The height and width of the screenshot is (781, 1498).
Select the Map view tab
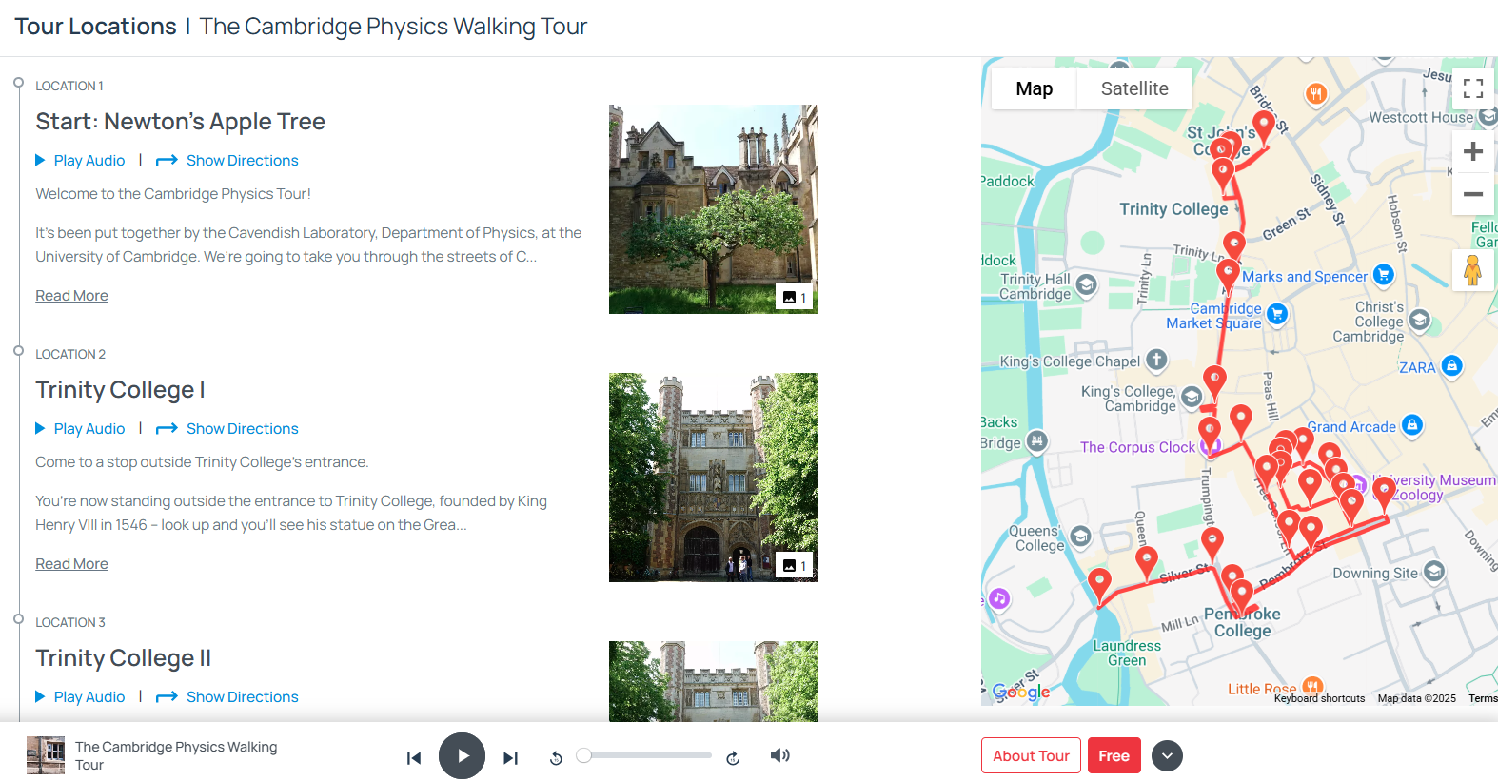tap(1034, 88)
